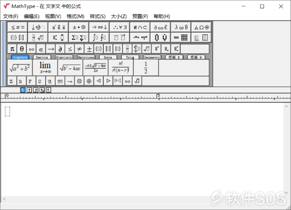Image resolution: width=291 pixels, height=210 pixels.
Task: Insert the blackboard Z symbol
Action: click(x=12, y=81)
